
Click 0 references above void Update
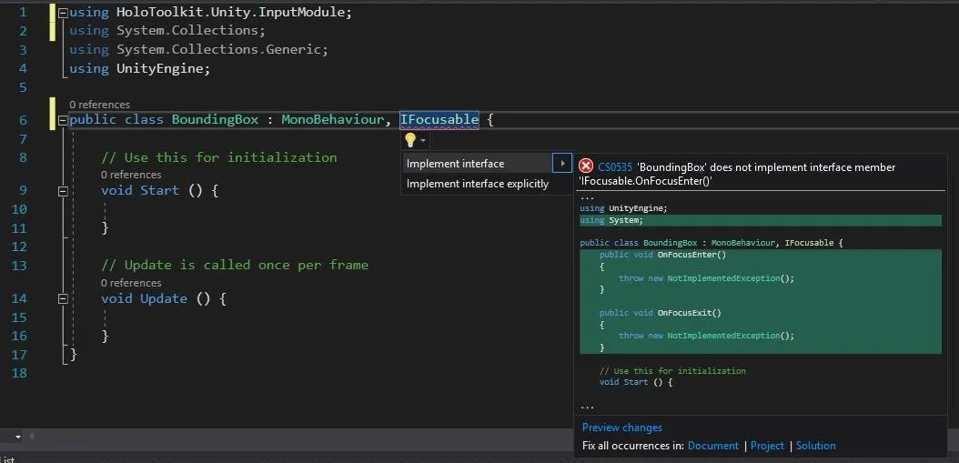(x=131, y=283)
